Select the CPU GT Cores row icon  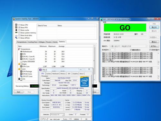21,76
